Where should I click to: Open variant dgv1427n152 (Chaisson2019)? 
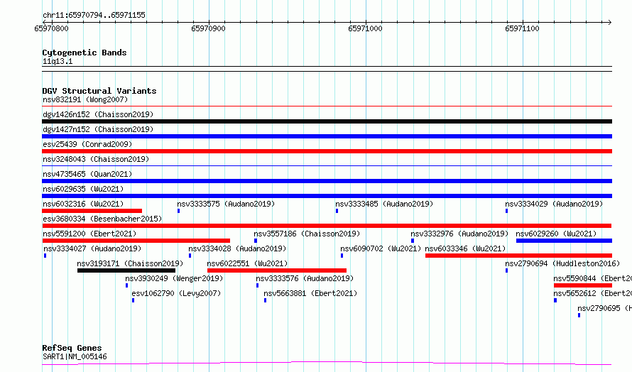(x=98, y=129)
